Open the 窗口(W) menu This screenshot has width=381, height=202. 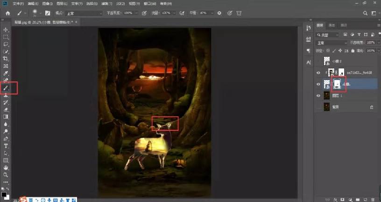click(150, 4)
